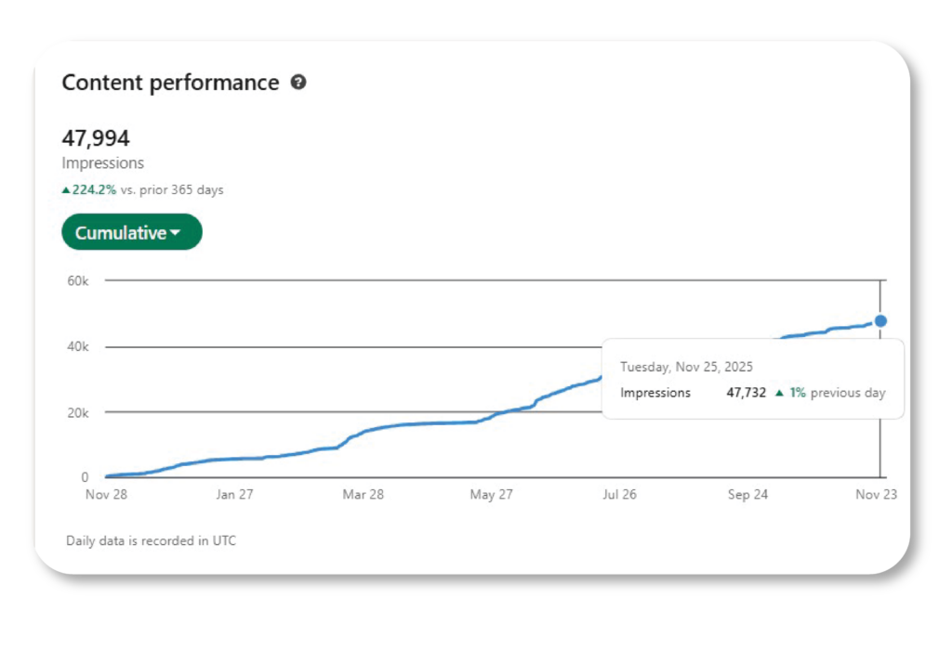Click the "vs. prior 365 days" text
Viewport: 952px width, 649px height.
point(172,190)
